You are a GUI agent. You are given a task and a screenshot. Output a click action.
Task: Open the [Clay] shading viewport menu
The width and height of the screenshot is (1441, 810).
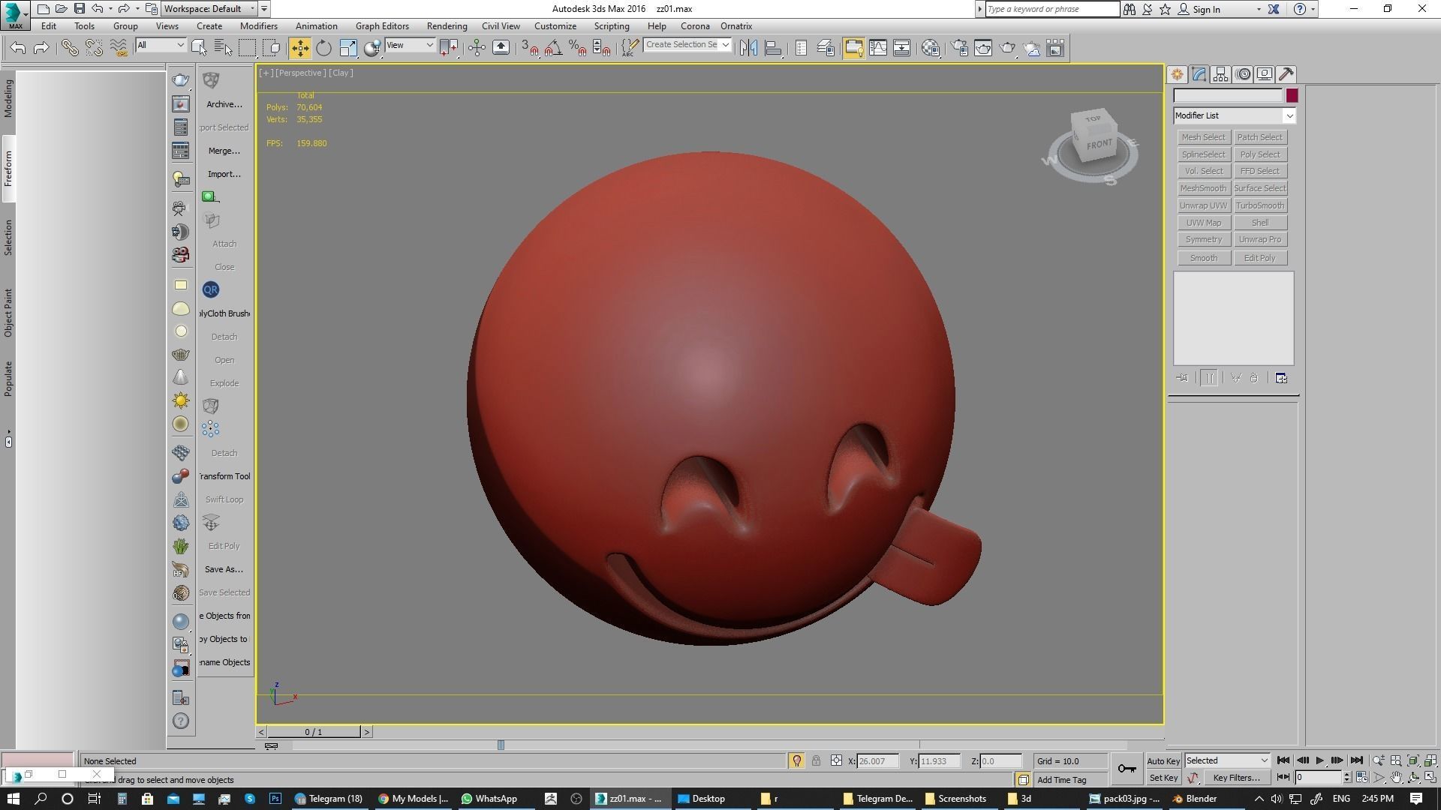click(341, 73)
